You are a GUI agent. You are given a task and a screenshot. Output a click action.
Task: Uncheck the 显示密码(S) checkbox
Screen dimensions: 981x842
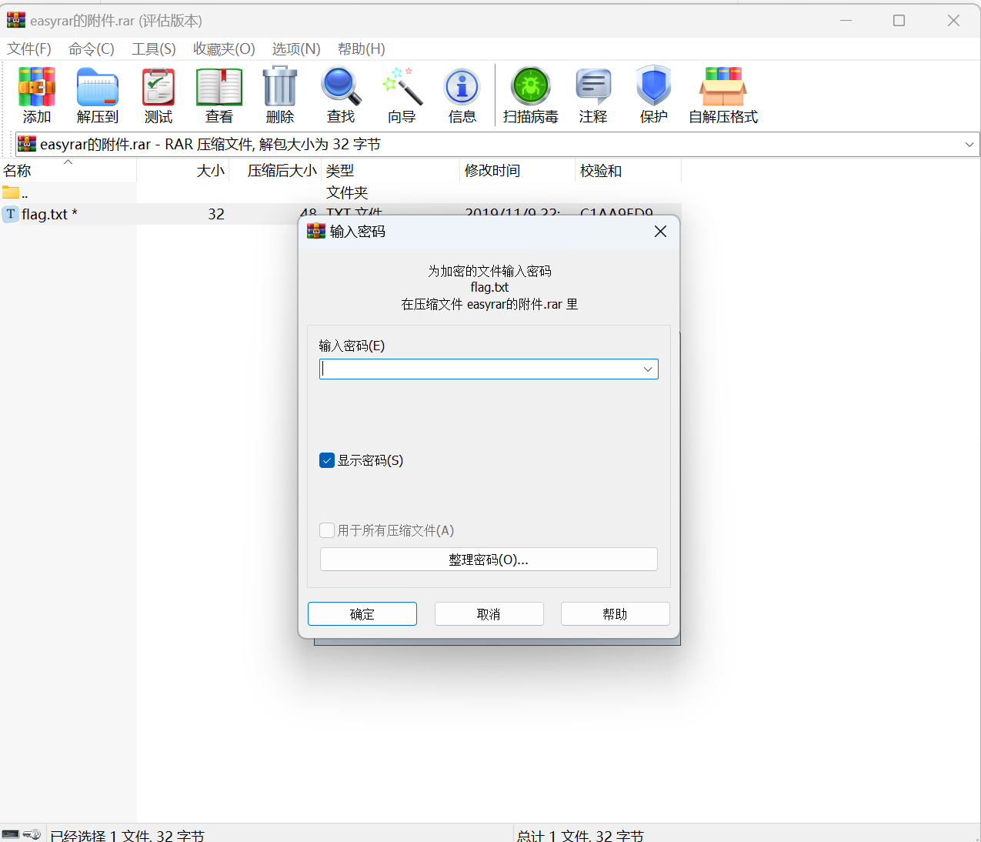pyautogui.click(x=327, y=460)
